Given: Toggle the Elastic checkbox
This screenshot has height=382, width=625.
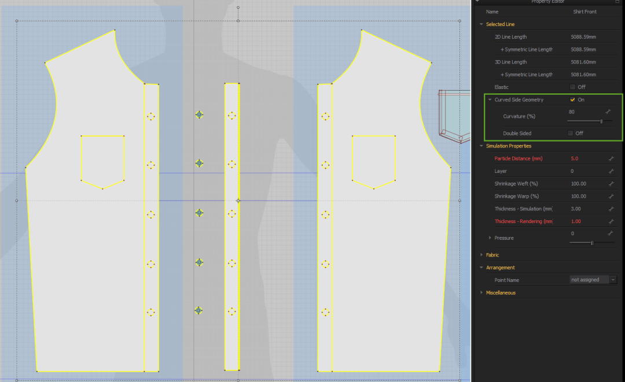Looking at the screenshot, I should pos(572,87).
